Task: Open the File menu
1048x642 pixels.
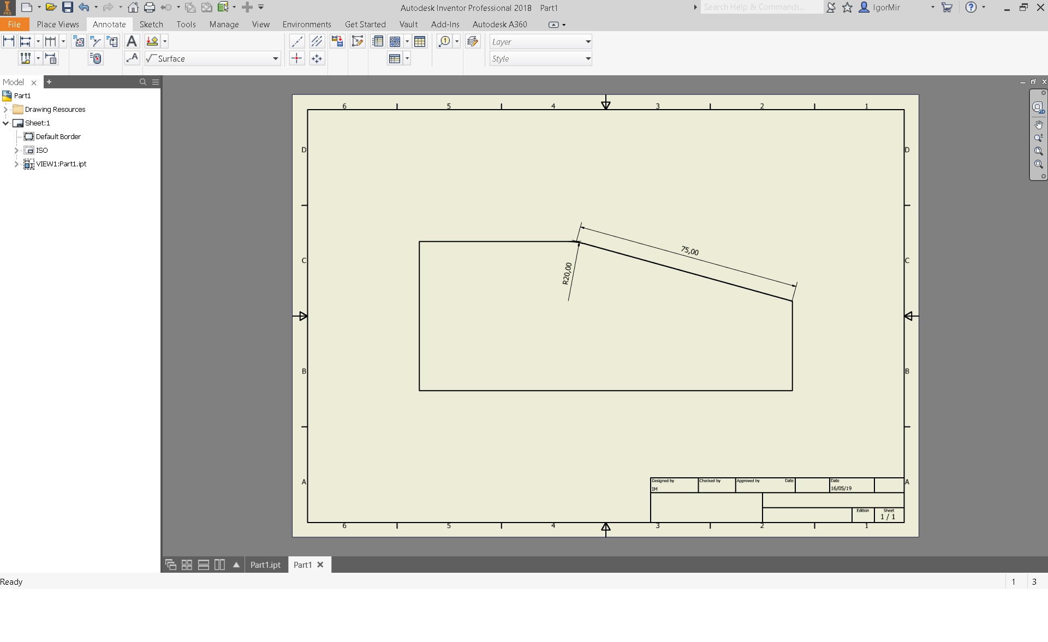Action: tap(15, 24)
